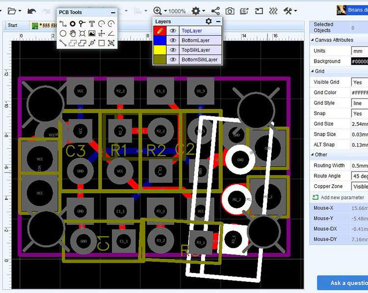
Task: Hide the TopLayer using its eye icon
Action: (x=173, y=31)
